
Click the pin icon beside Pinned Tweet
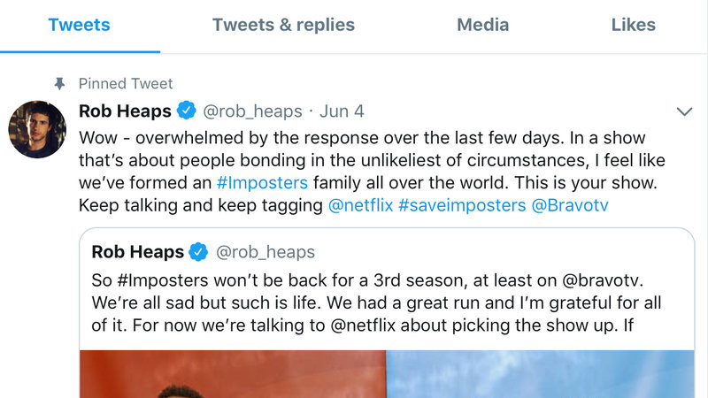60,84
